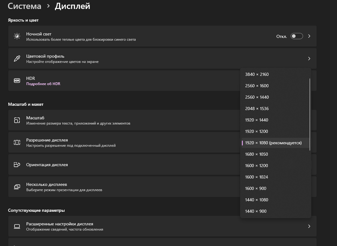Click the Night light sun icon
The image size is (337, 246).
pos(17,36)
